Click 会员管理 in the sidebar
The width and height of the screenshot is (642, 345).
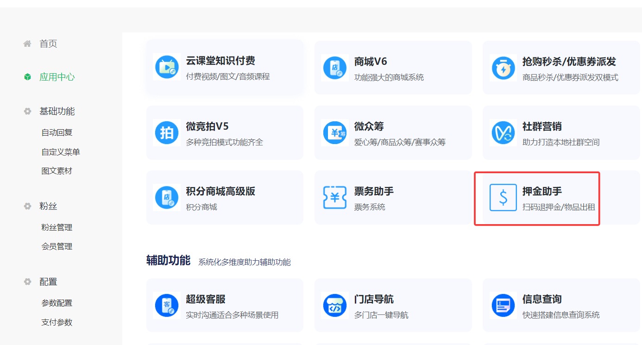[x=57, y=247]
